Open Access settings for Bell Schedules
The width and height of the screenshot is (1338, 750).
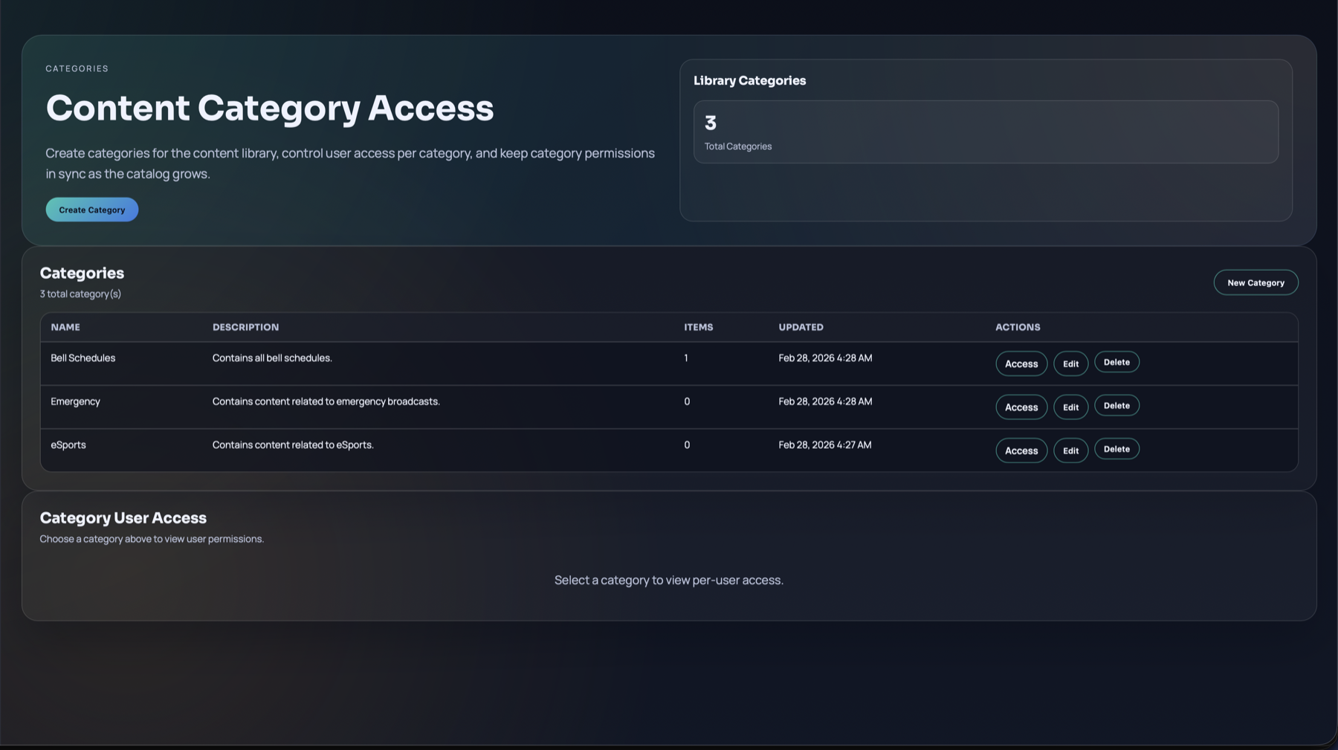[1021, 363]
